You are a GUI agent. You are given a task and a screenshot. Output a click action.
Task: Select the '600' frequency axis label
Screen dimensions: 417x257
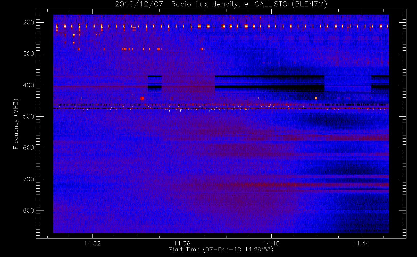tap(28, 148)
